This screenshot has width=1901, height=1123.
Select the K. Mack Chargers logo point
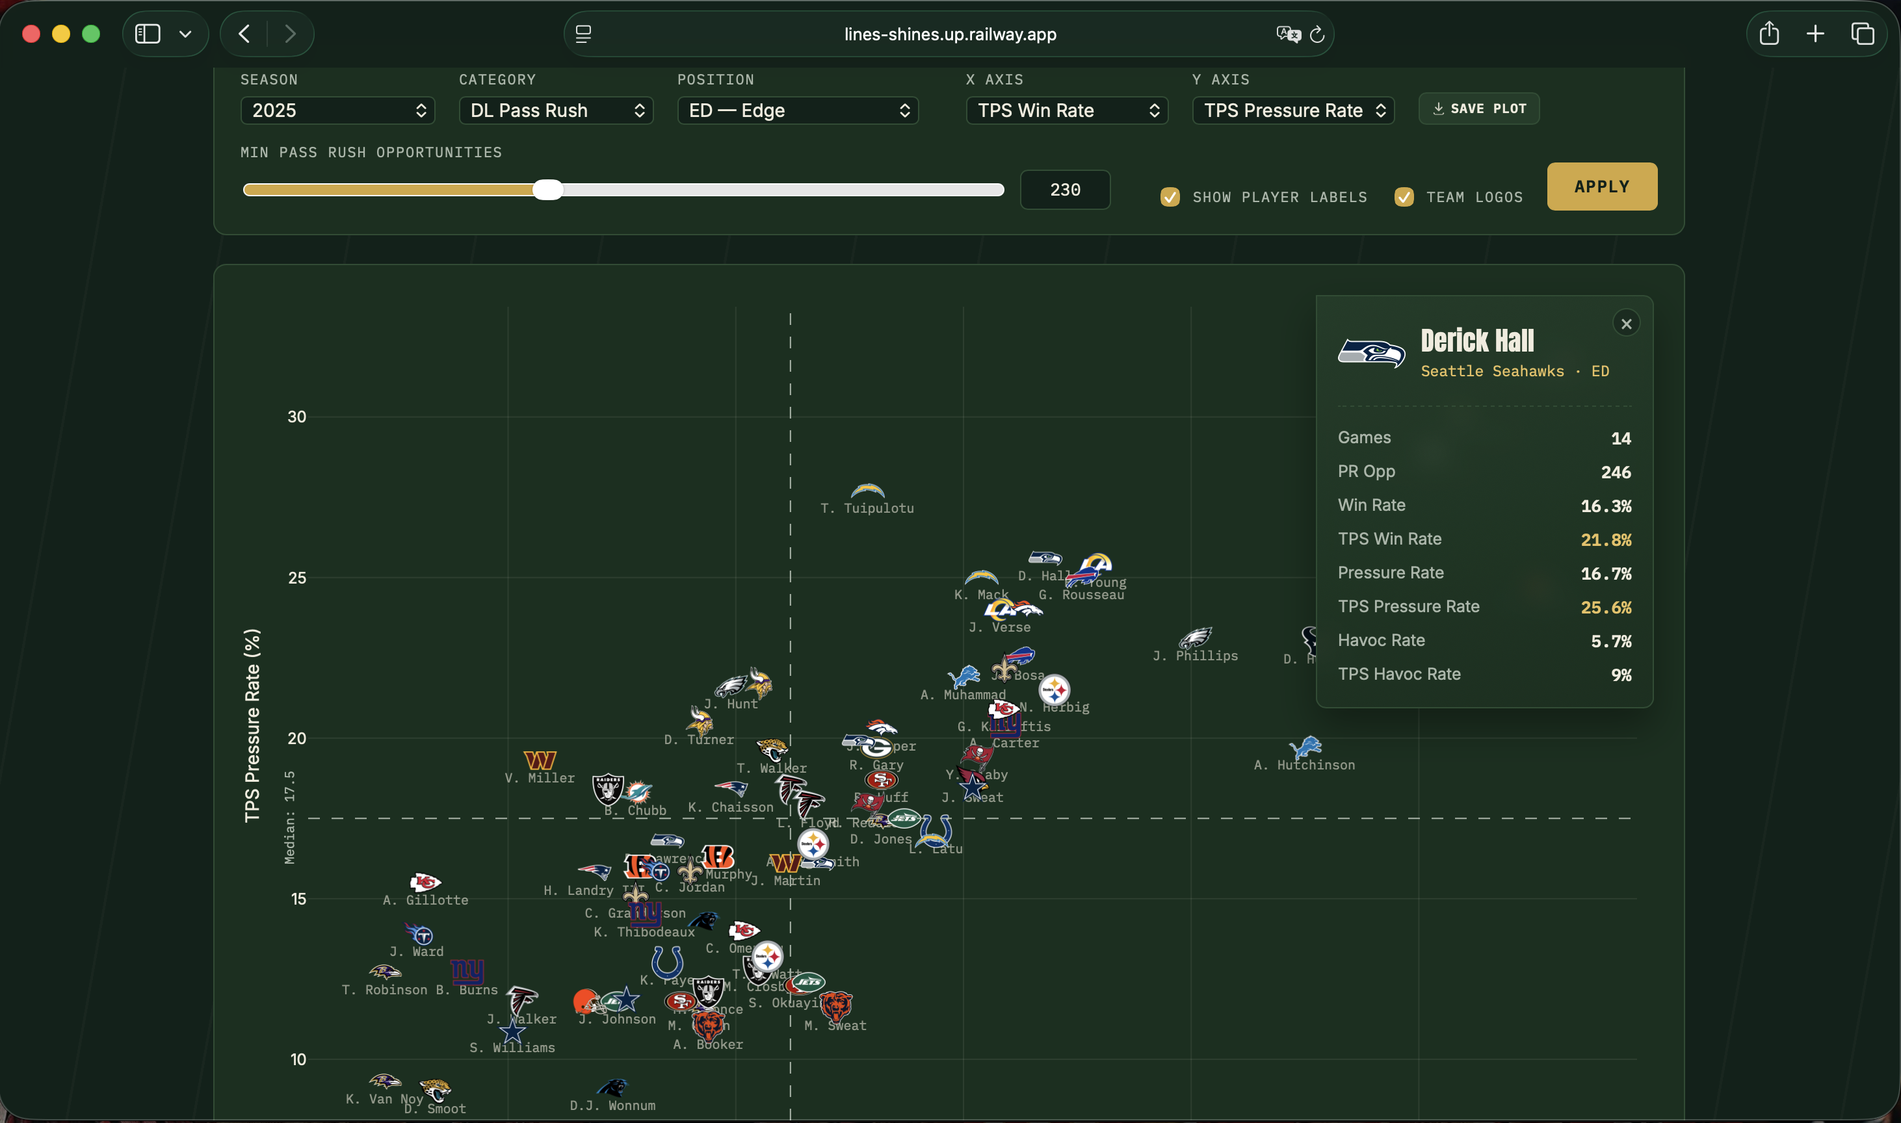(981, 577)
